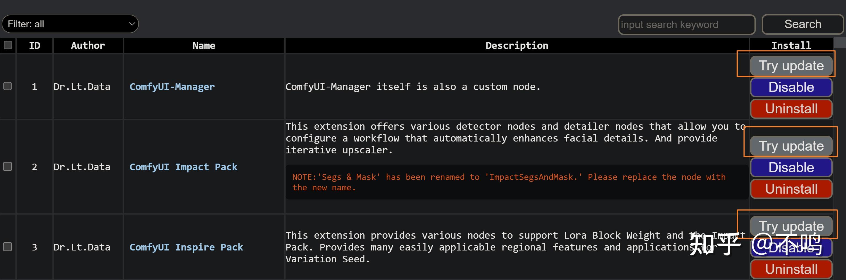846x280 pixels.
Task: Uninstall the ComfyUI Inspire Pack
Action: 791,269
